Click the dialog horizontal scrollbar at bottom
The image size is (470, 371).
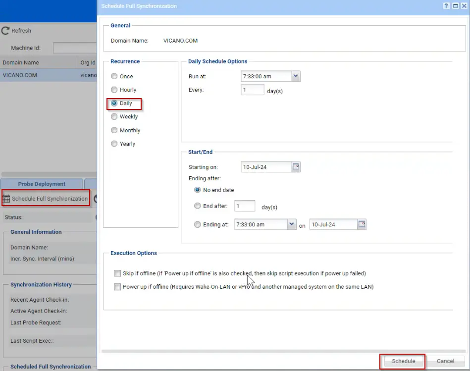click(x=284, y=351)
